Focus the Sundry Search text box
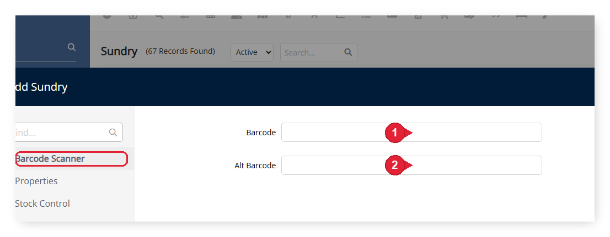Image resolution: width=610 pixels, height=237 pixels. pyautogui.click(x=319, y=52)
